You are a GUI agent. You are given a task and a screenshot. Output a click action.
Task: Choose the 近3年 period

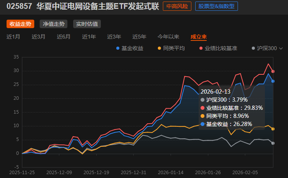[x=114, y=37]
